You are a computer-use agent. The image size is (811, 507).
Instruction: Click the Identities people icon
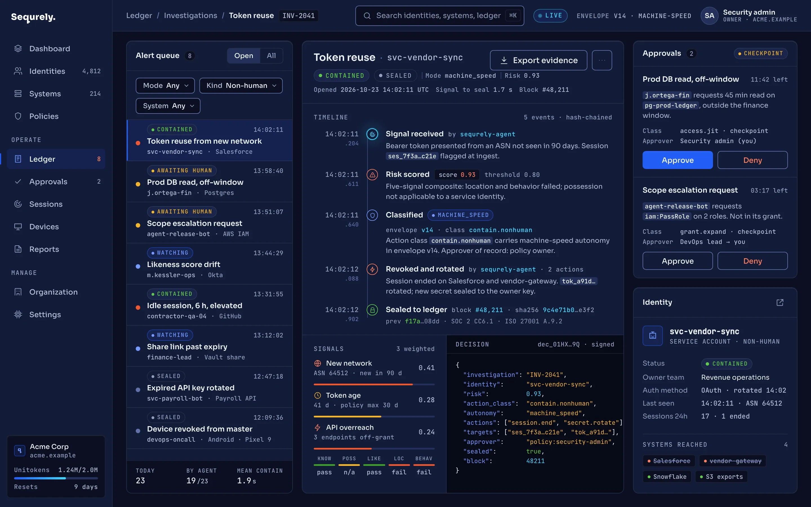[18, 71]
